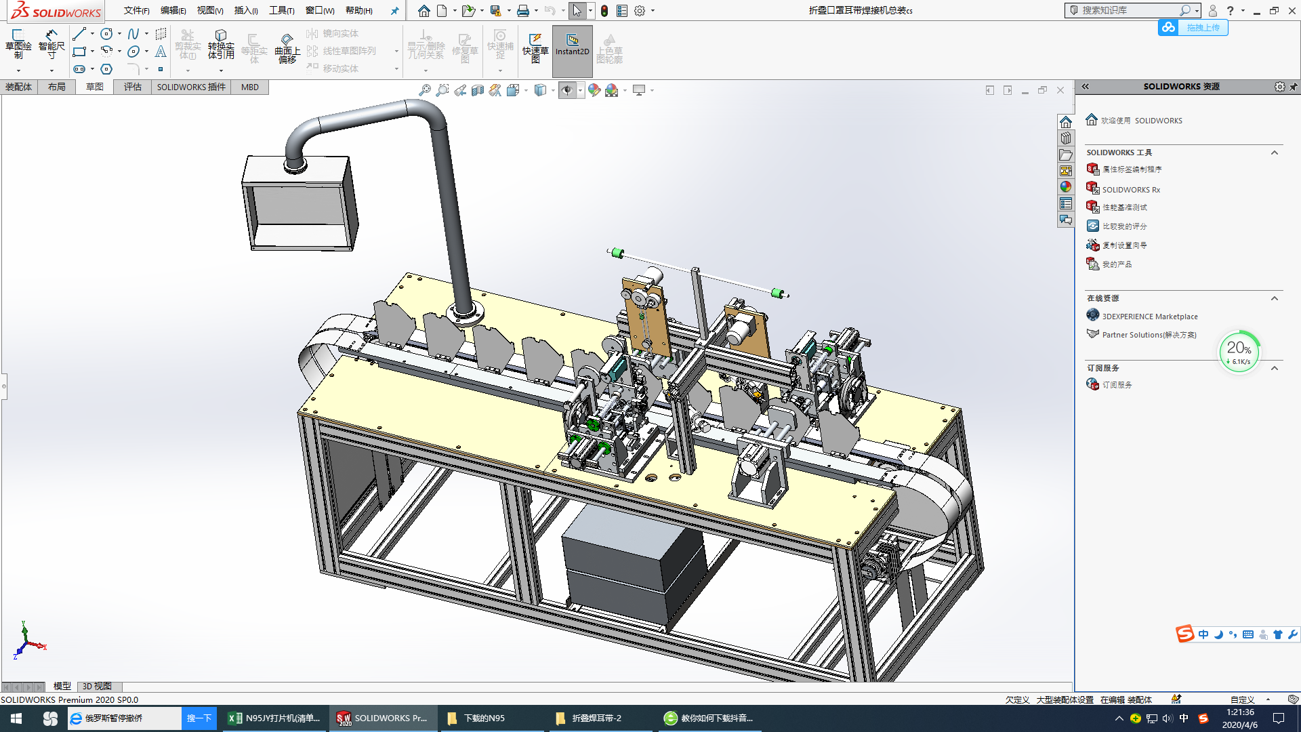Image resolution: width=1301 pixels, height=732 pixels.
Task: Open the 工具 (Tools) menu
Action: tap(281, 10)
